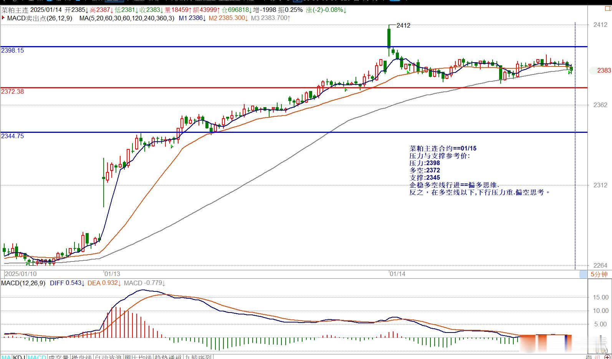Select the MACD indicator tab
Image resolution: width=612 pixels, height=359 pixels.
tap(37, 357)
